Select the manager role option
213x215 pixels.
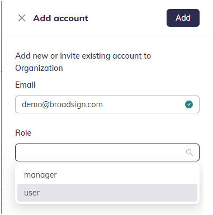[x=107, y=175]
